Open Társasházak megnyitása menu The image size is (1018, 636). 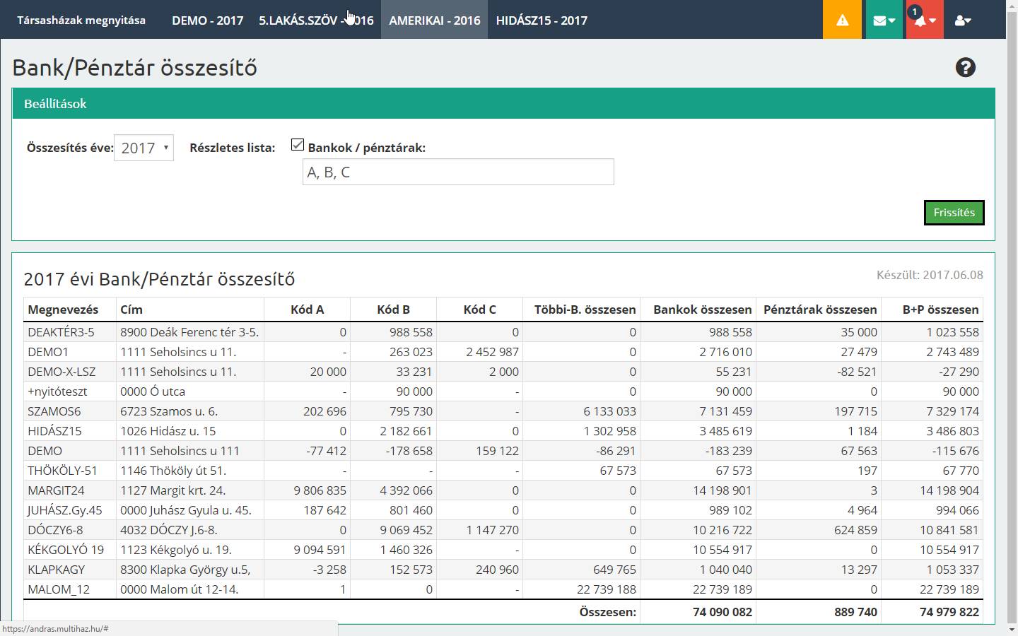(x=81, y=20)
